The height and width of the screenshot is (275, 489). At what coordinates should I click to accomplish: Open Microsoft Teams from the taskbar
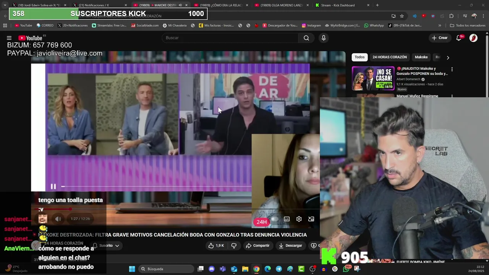pyautogui.click(x=223, y=269)
